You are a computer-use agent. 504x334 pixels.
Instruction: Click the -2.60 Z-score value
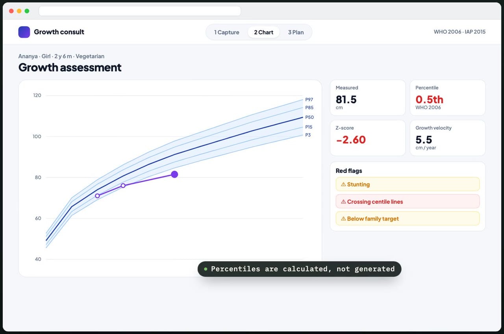(x=351, y=139)
